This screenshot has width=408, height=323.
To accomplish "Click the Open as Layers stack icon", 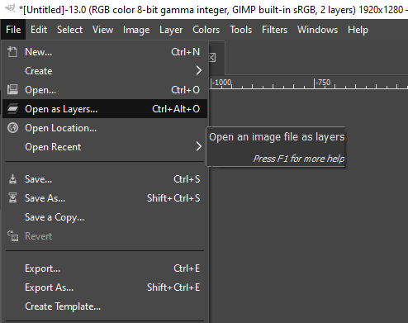I will pyautogui.click(x=12, y=109).
